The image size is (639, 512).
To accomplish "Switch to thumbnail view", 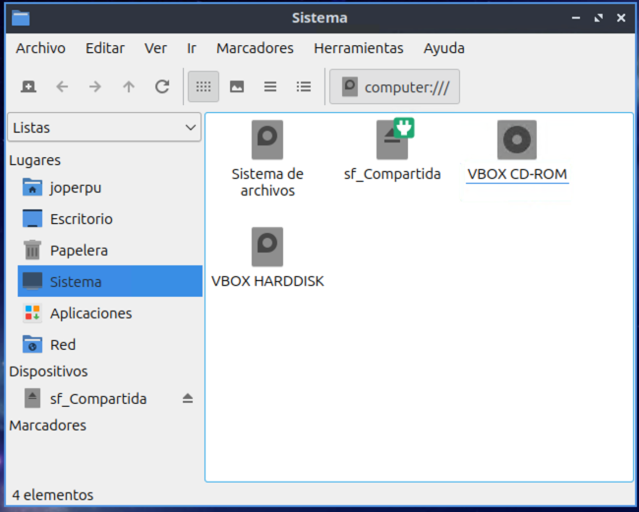I will tap(237, 87).
